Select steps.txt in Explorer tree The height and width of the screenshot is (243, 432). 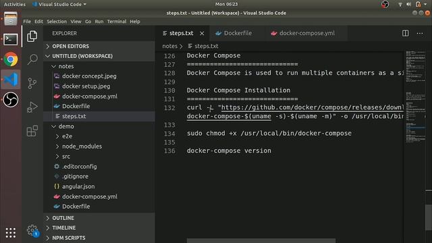point(74,116)
